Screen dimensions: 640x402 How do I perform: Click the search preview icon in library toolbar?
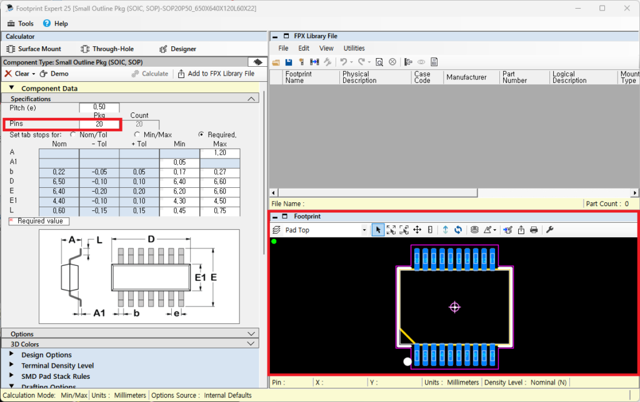pyautogui.click(x=379, y=62)
